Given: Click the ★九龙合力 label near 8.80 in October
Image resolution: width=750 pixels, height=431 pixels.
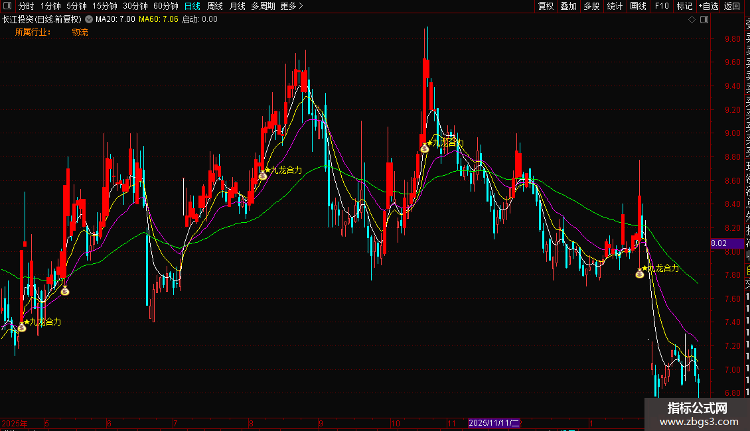Looking at the screenshot, I should (x=445, y=143).
